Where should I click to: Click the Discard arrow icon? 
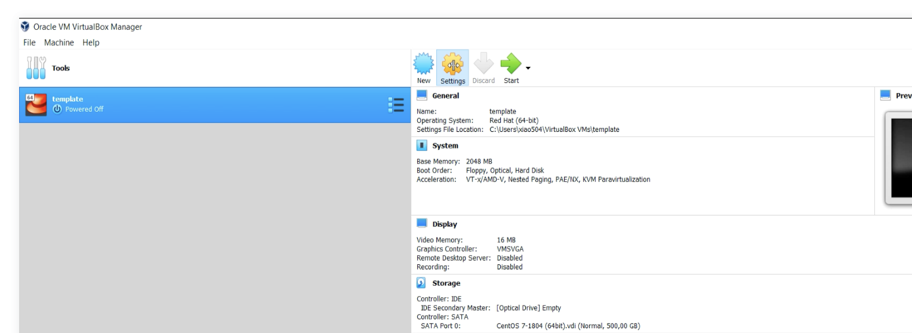(484, 63)
